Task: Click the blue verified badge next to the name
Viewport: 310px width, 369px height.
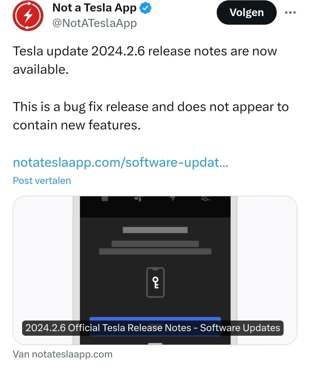Action: (145, 7)
